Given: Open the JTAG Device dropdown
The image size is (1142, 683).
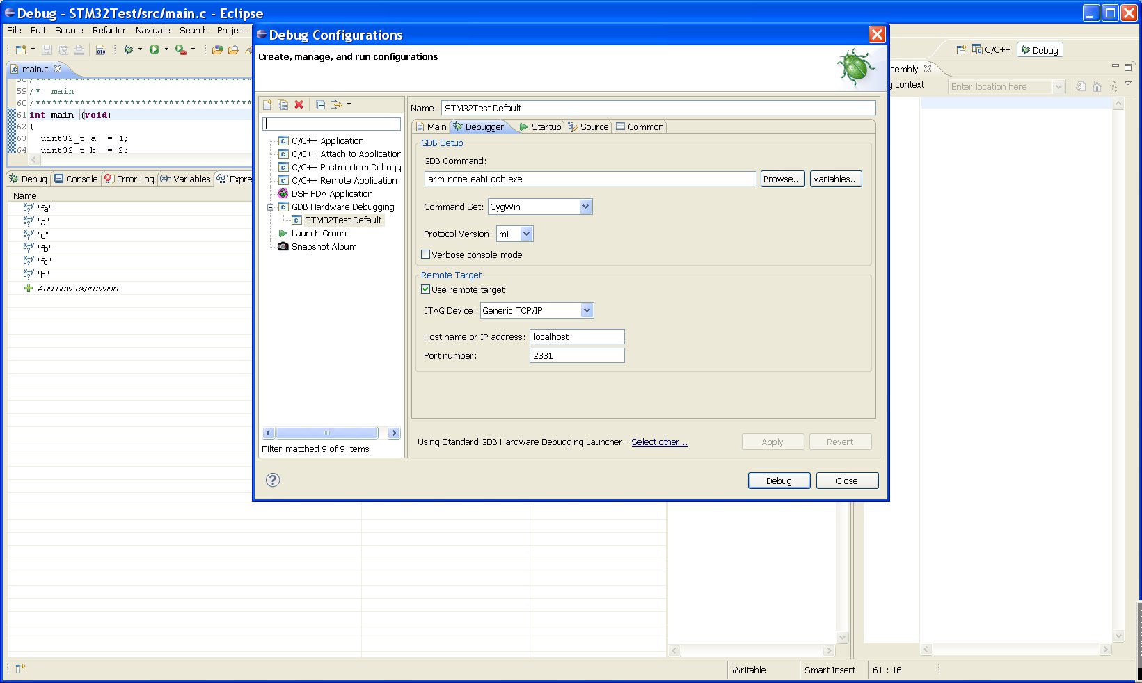Looking at the screenshot, I should pyautogui.click(x=587, y=310).
